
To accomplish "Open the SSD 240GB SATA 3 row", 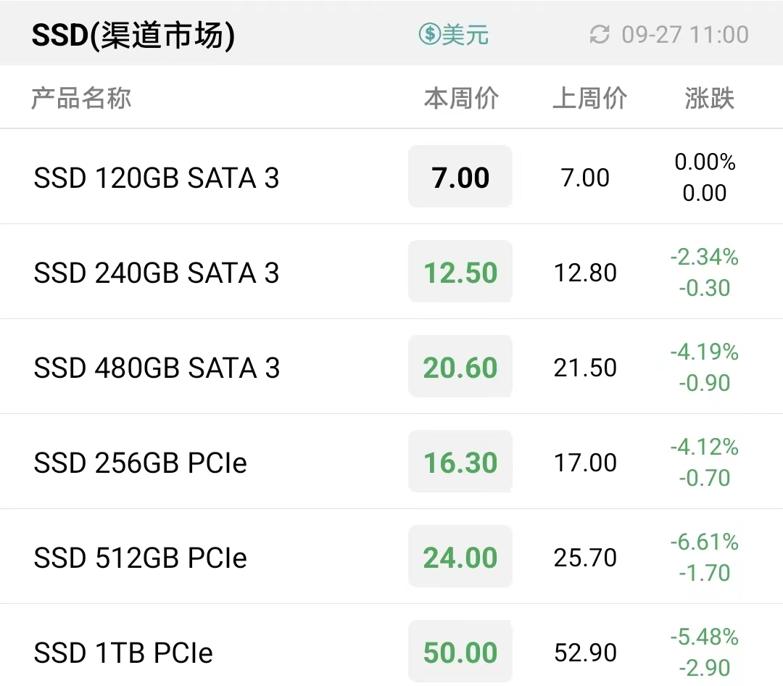I will point(391,272).
